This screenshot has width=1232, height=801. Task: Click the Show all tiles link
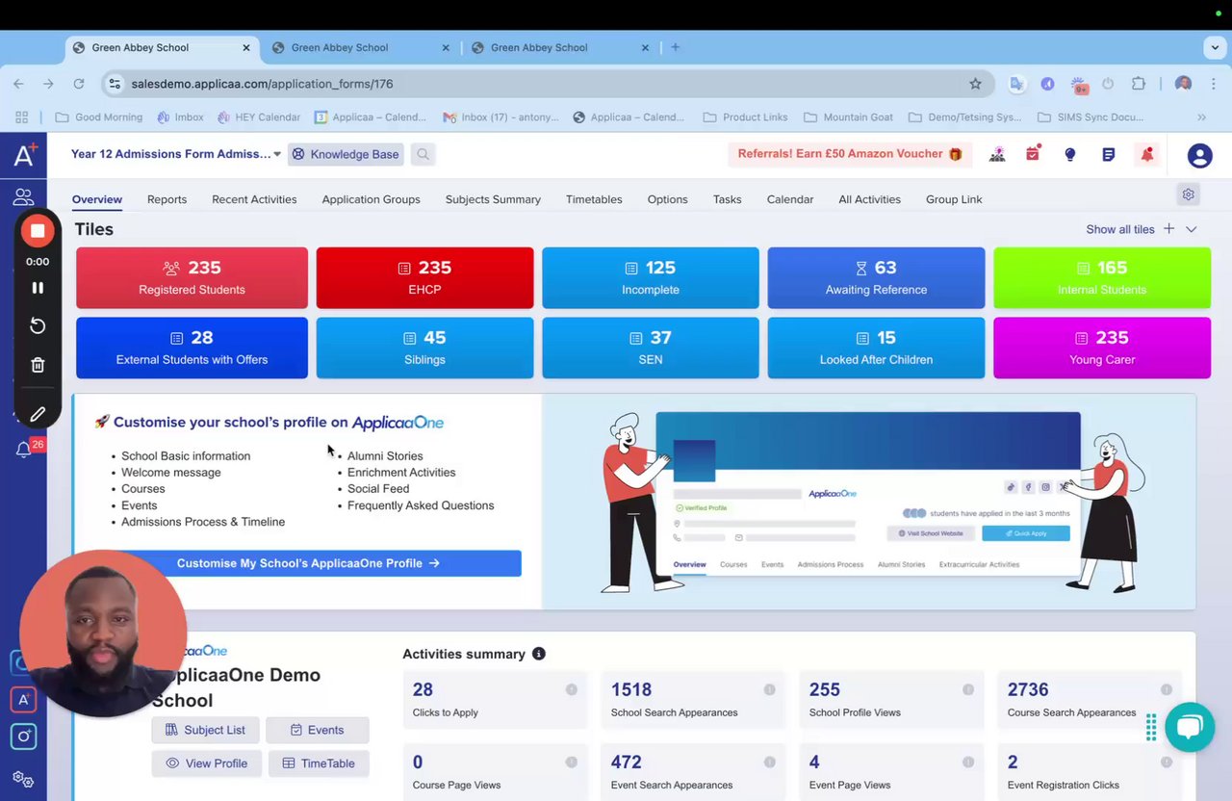click(1119, 229)
